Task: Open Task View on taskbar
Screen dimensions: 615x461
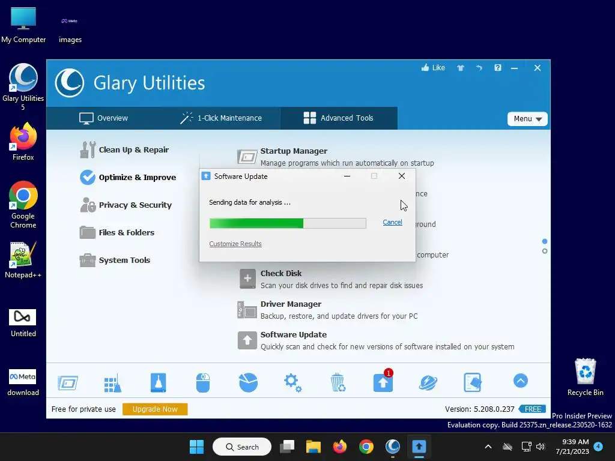Action: pos(287,447)
